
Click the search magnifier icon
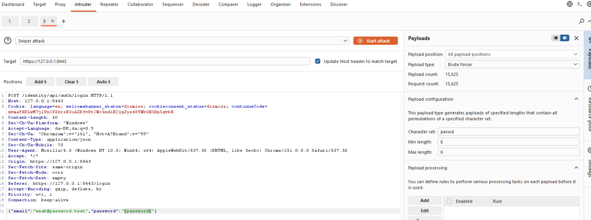point(582,21)
